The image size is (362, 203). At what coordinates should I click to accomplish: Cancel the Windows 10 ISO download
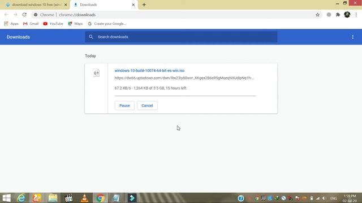[147, 105]
